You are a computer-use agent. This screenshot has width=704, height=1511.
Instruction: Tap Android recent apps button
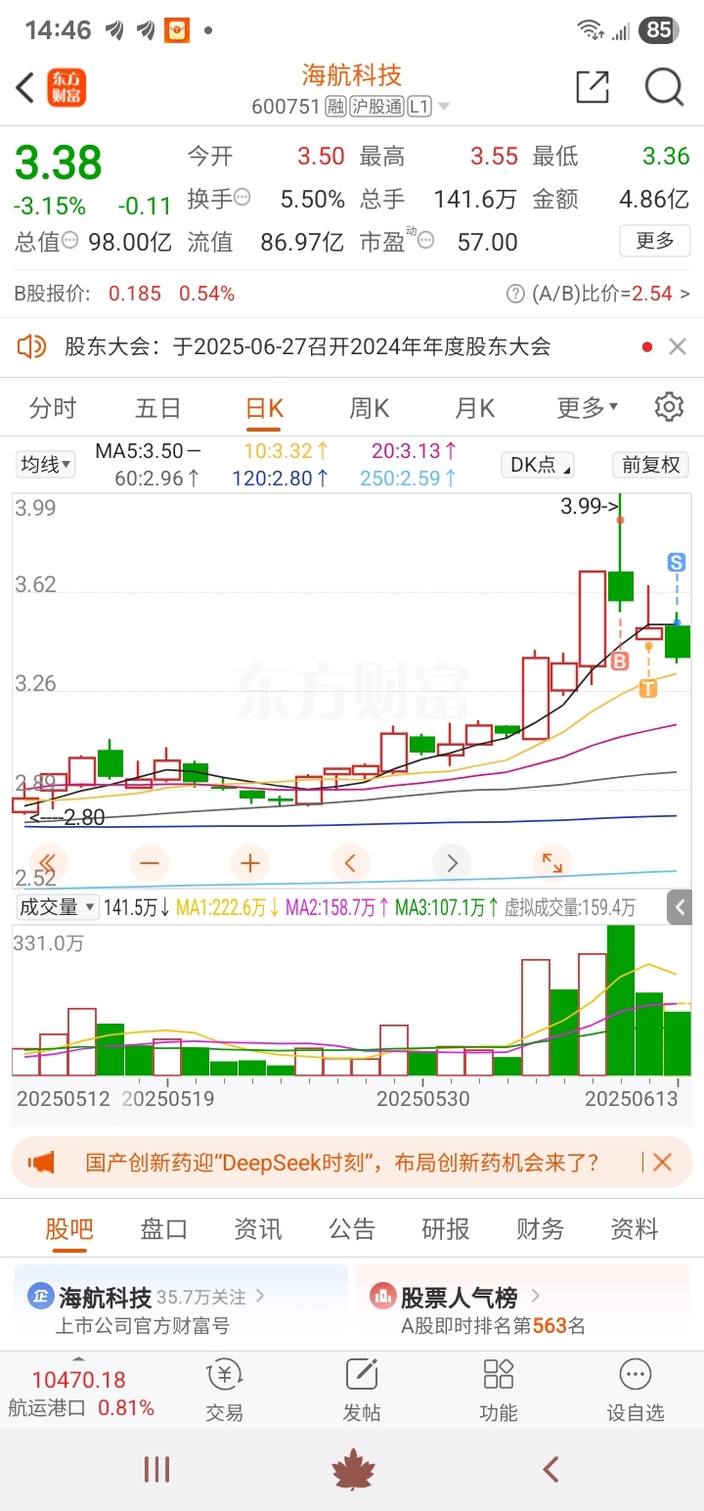coord(156,1469)
